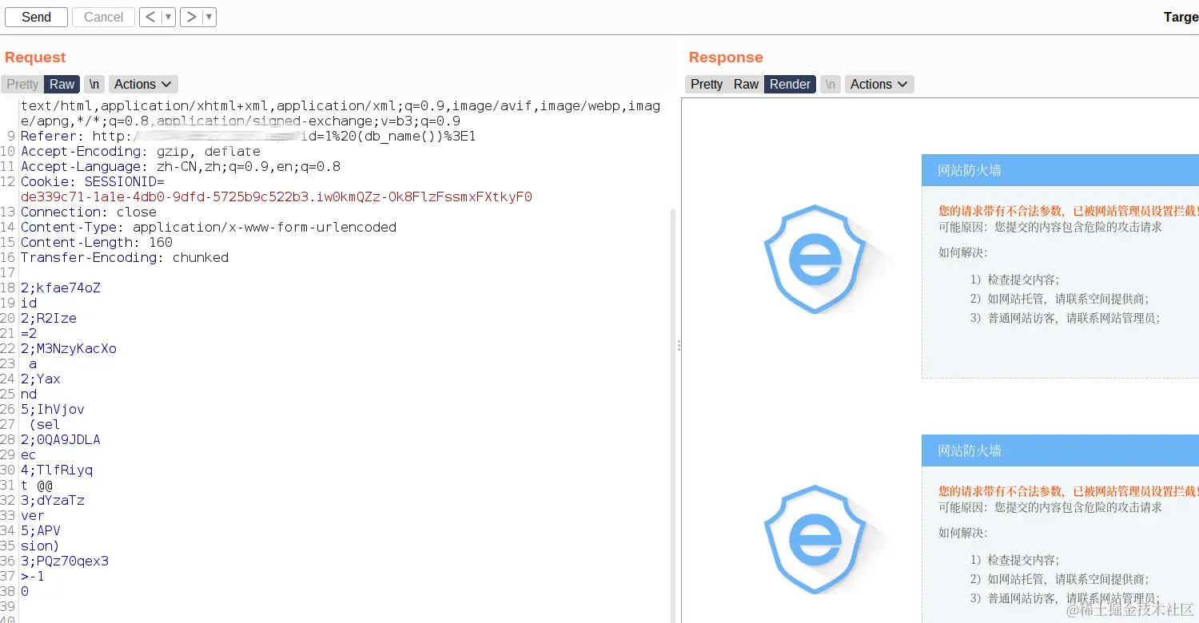Screen dimensions: 1199x623
Task: Click the '>-1' chunk data line
Action: [x=33, y=576]
